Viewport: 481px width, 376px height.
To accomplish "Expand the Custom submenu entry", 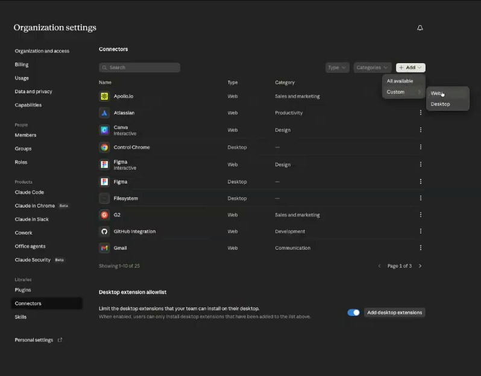I will point(404,92).
